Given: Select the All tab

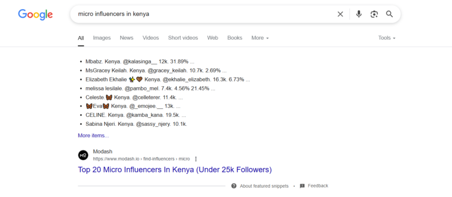Looking at the screenshot, I should (81, 38).
